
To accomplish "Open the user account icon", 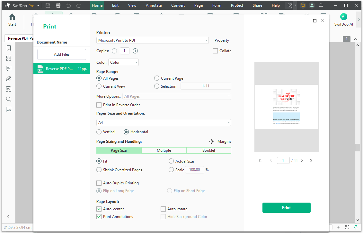I will [312, 5].
